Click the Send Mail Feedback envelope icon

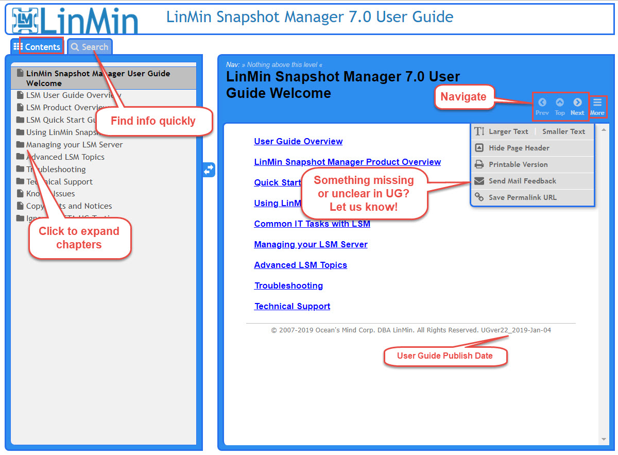[x=479, y=181]
